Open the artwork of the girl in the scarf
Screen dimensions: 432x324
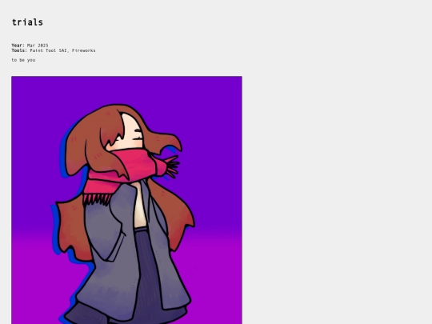[x=126, y=200]
